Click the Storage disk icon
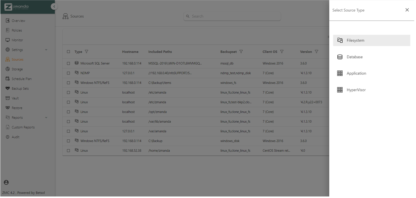416x198 pixels. (8, 69)
